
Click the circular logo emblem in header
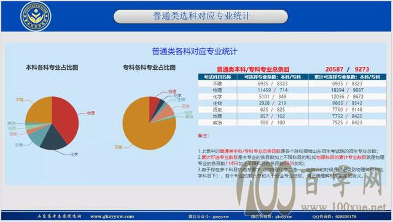coord(36,17)
